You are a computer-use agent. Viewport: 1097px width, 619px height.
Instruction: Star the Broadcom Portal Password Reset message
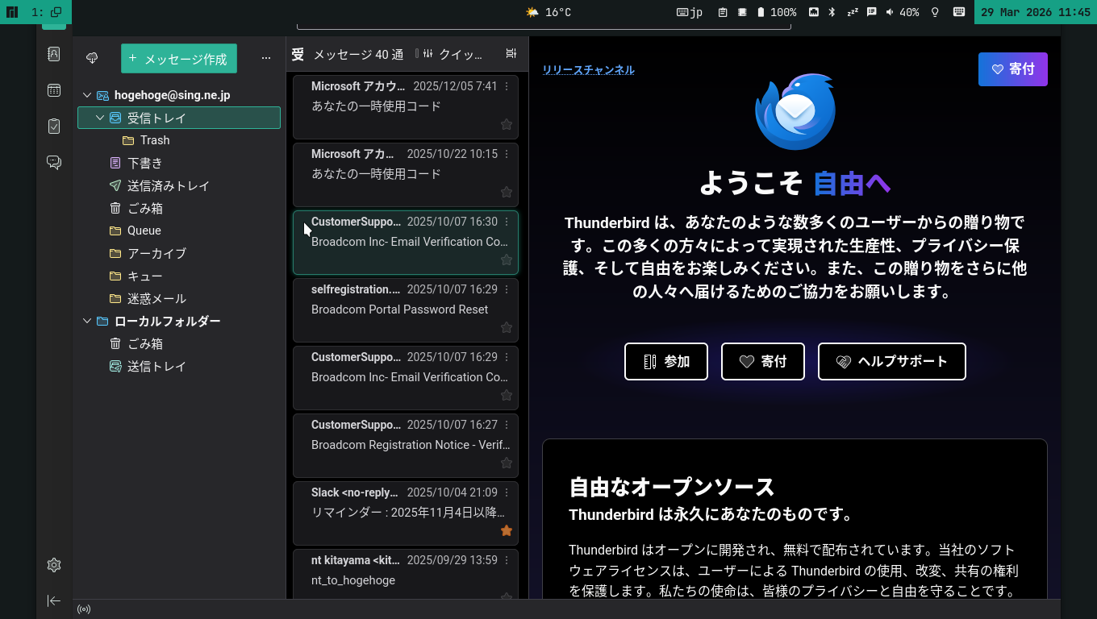click(506, 327)
